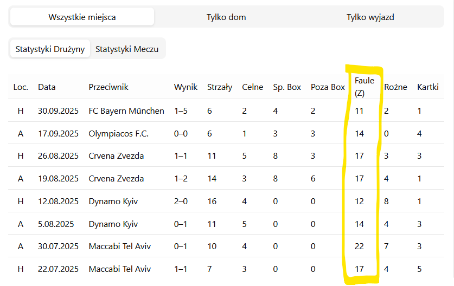Click the "Strzały" column header
The height and width of the screenshot is (286, 454).
tap(220, 87)
